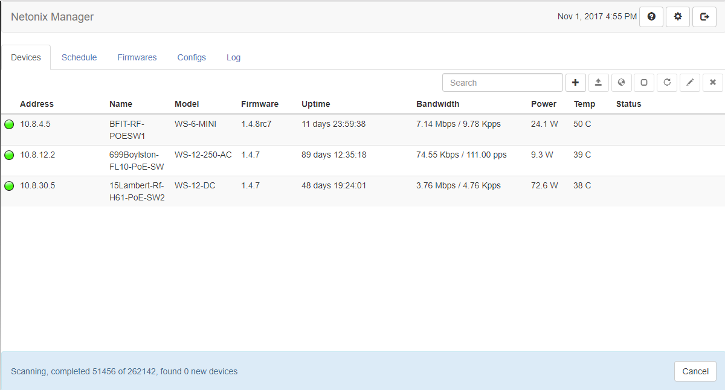Click green status dot for 10.8.30.5
Viewport: 725px width, 390px height.
(x=9, y=186)
